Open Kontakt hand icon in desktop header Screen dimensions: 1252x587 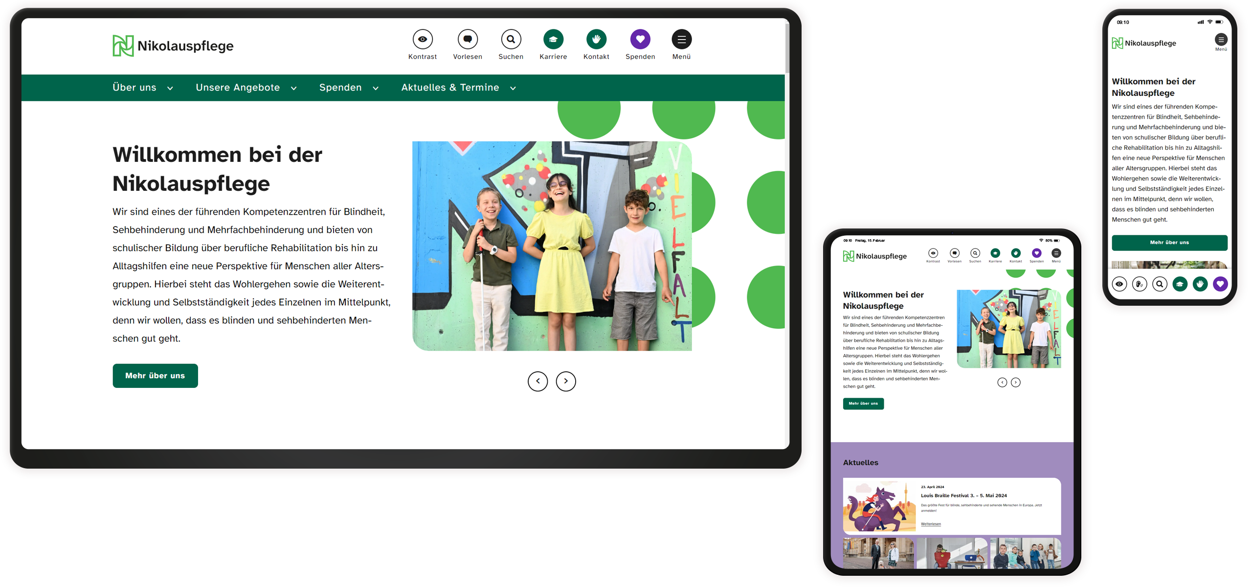click(598, 39)
